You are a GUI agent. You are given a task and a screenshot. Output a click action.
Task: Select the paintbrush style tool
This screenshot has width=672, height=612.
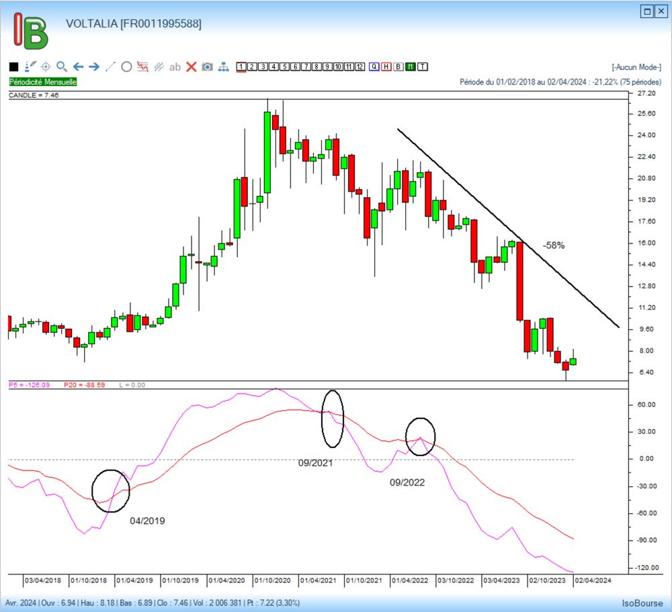click(x=30, y=67)
